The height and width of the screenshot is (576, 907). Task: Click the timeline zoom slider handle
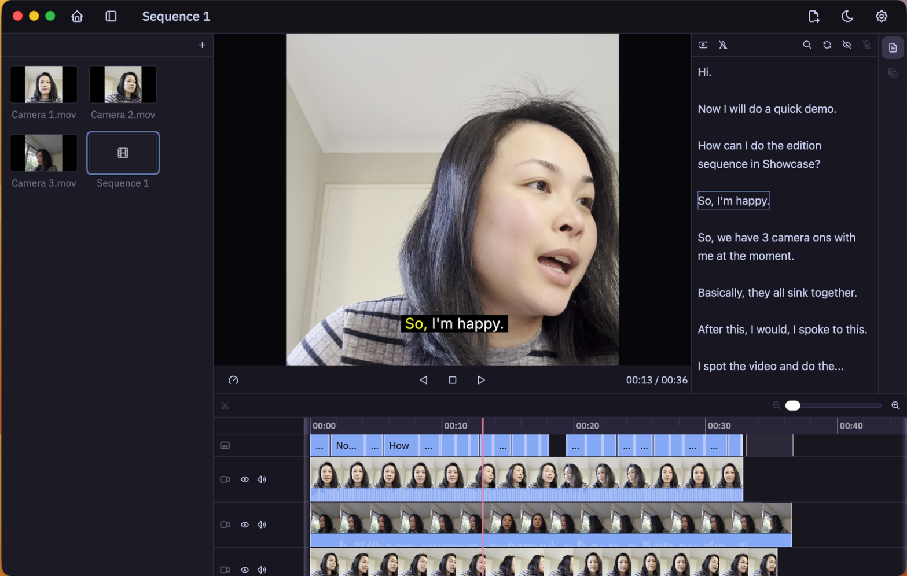pos(793,405)
